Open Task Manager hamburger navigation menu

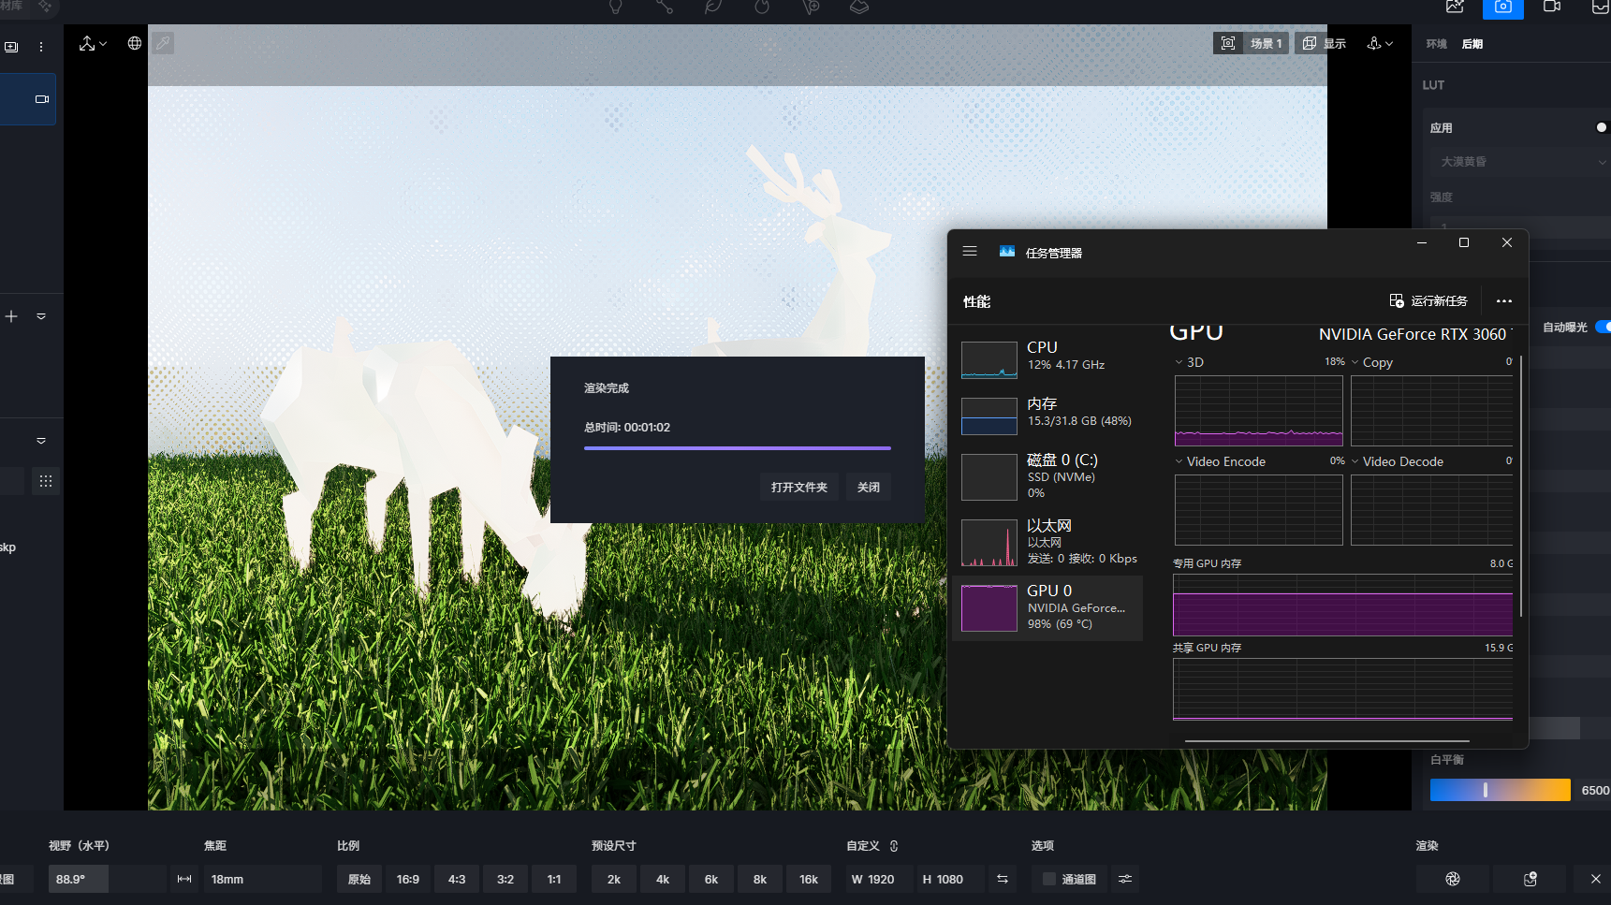tap(970, 252)
